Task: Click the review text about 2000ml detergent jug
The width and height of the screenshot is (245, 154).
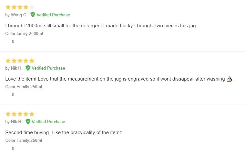Action: [101, 26]
